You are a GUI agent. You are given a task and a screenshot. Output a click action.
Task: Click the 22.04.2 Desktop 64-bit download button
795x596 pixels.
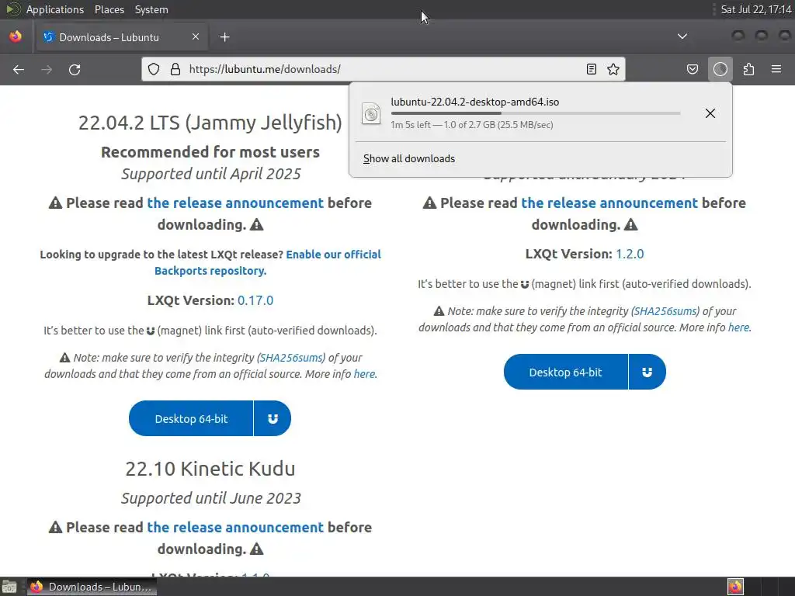(x=191, y=418)
